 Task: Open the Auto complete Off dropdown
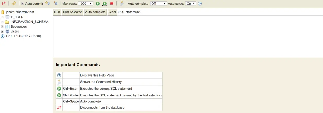click(x=158, y=4)
